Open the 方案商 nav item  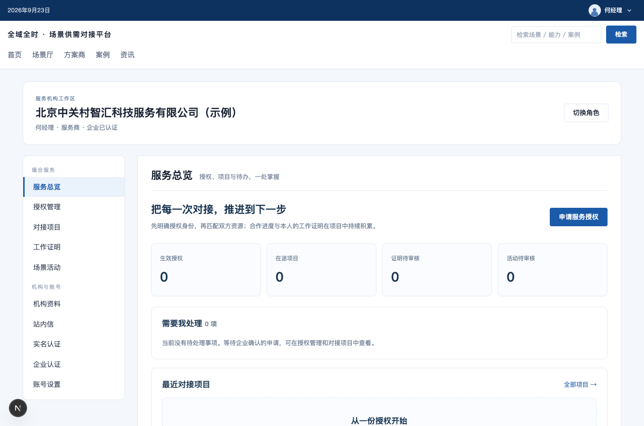pyautogui.click(x=74, y=55)
